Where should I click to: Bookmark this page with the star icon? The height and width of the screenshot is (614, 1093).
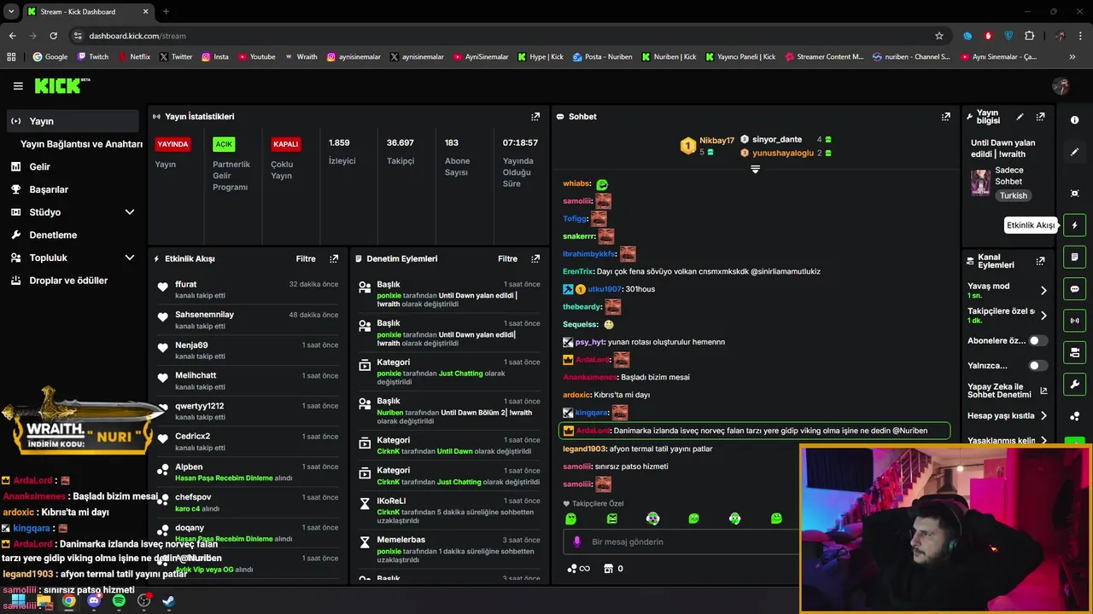(x=939, y=36)
